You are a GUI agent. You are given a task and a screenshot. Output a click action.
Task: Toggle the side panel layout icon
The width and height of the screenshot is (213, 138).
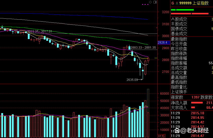[x=154, y=2]
